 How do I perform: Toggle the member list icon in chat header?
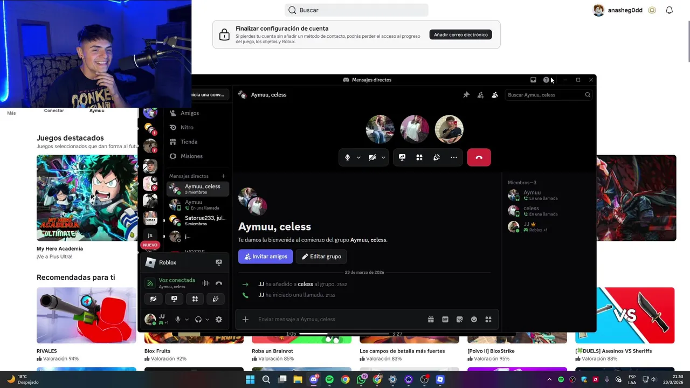(495, 95)
